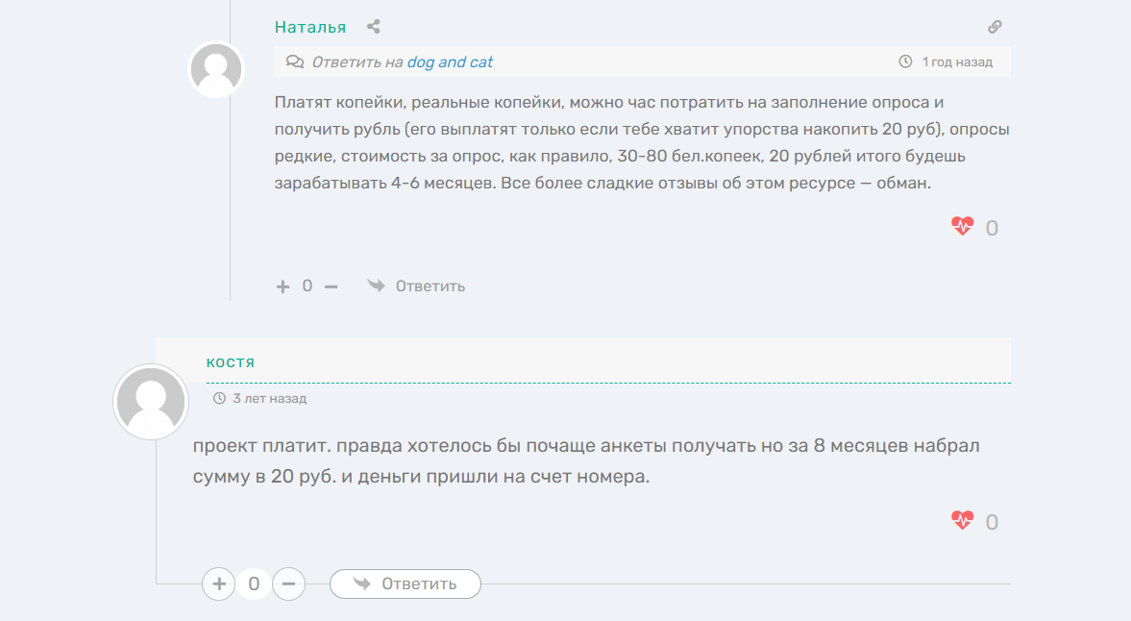Follow the "dog and cat" reply link

(450, 62)
